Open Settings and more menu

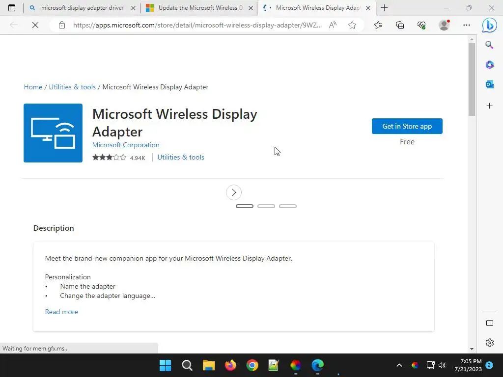coord(467,25)
